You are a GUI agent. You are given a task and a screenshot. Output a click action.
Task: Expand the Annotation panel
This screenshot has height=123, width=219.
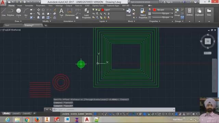click(x=69, y=21)
